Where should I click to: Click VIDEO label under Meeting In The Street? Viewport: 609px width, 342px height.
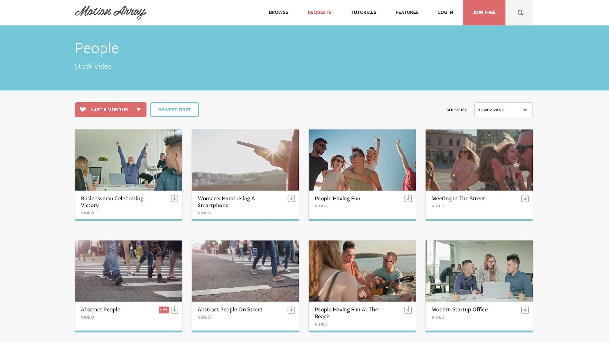coord(438,206)
